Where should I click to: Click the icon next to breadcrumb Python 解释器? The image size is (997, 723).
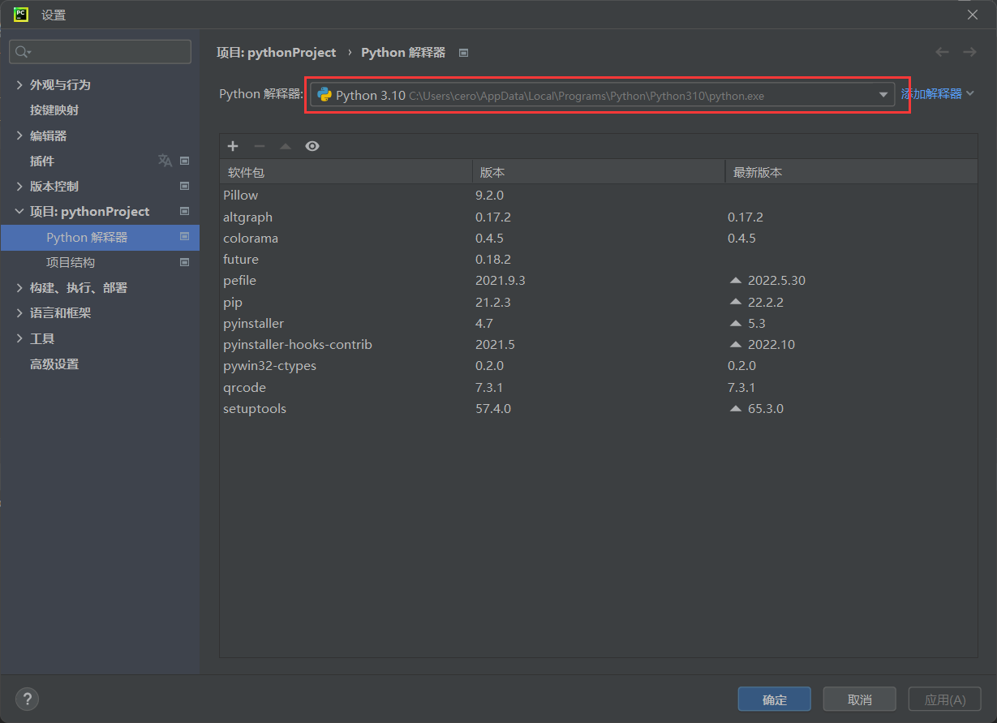464,53
